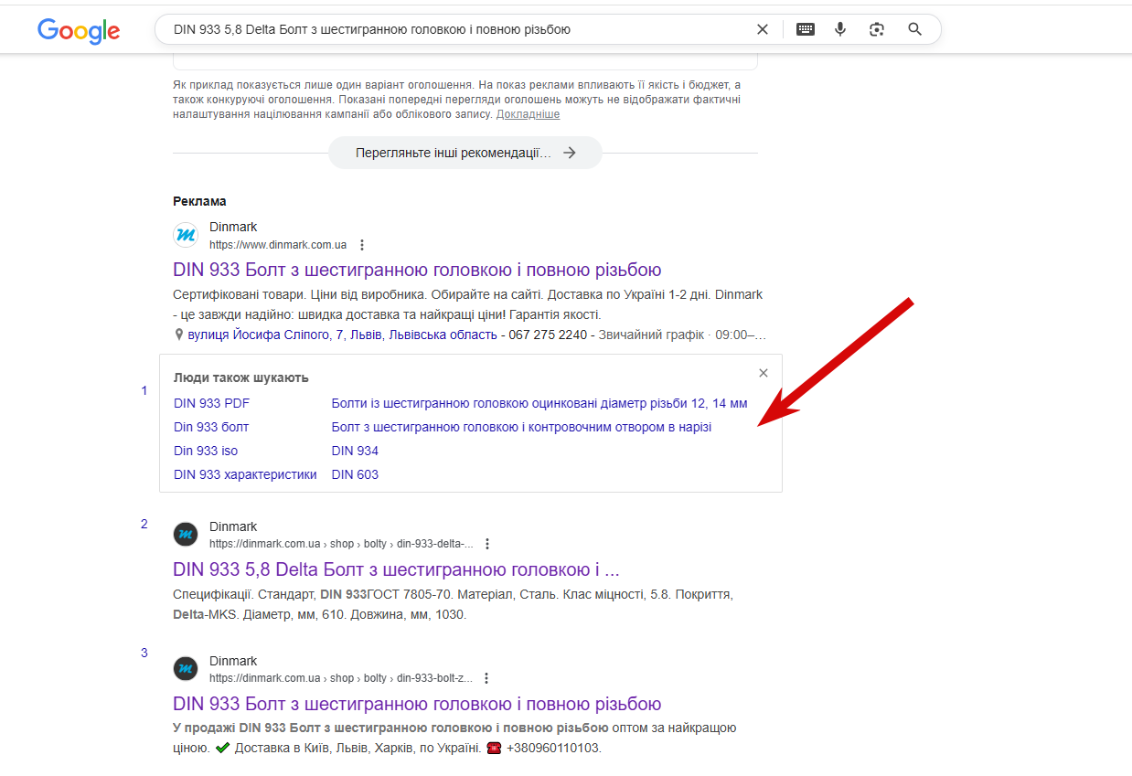Screen dimensions: 1132x776
Task: Choose related search "DIN 603"
Action: tap(355, 474)
